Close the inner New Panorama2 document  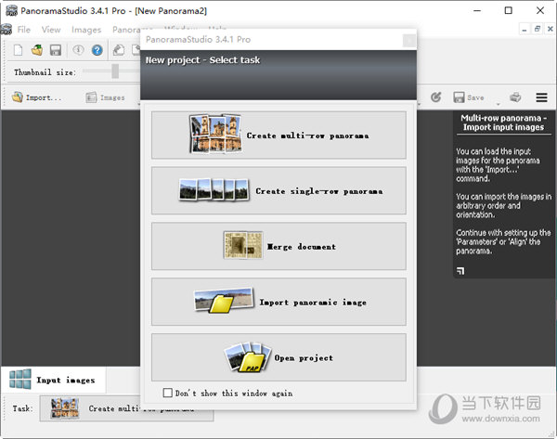pos(550,29)
